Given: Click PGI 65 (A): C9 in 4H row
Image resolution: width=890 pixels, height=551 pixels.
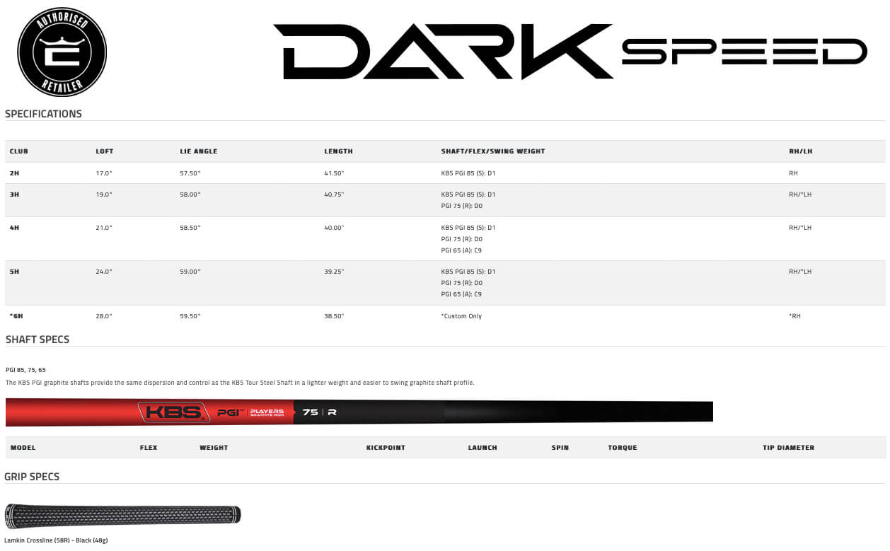Looking at the screenshot, I should click(461, 250).
